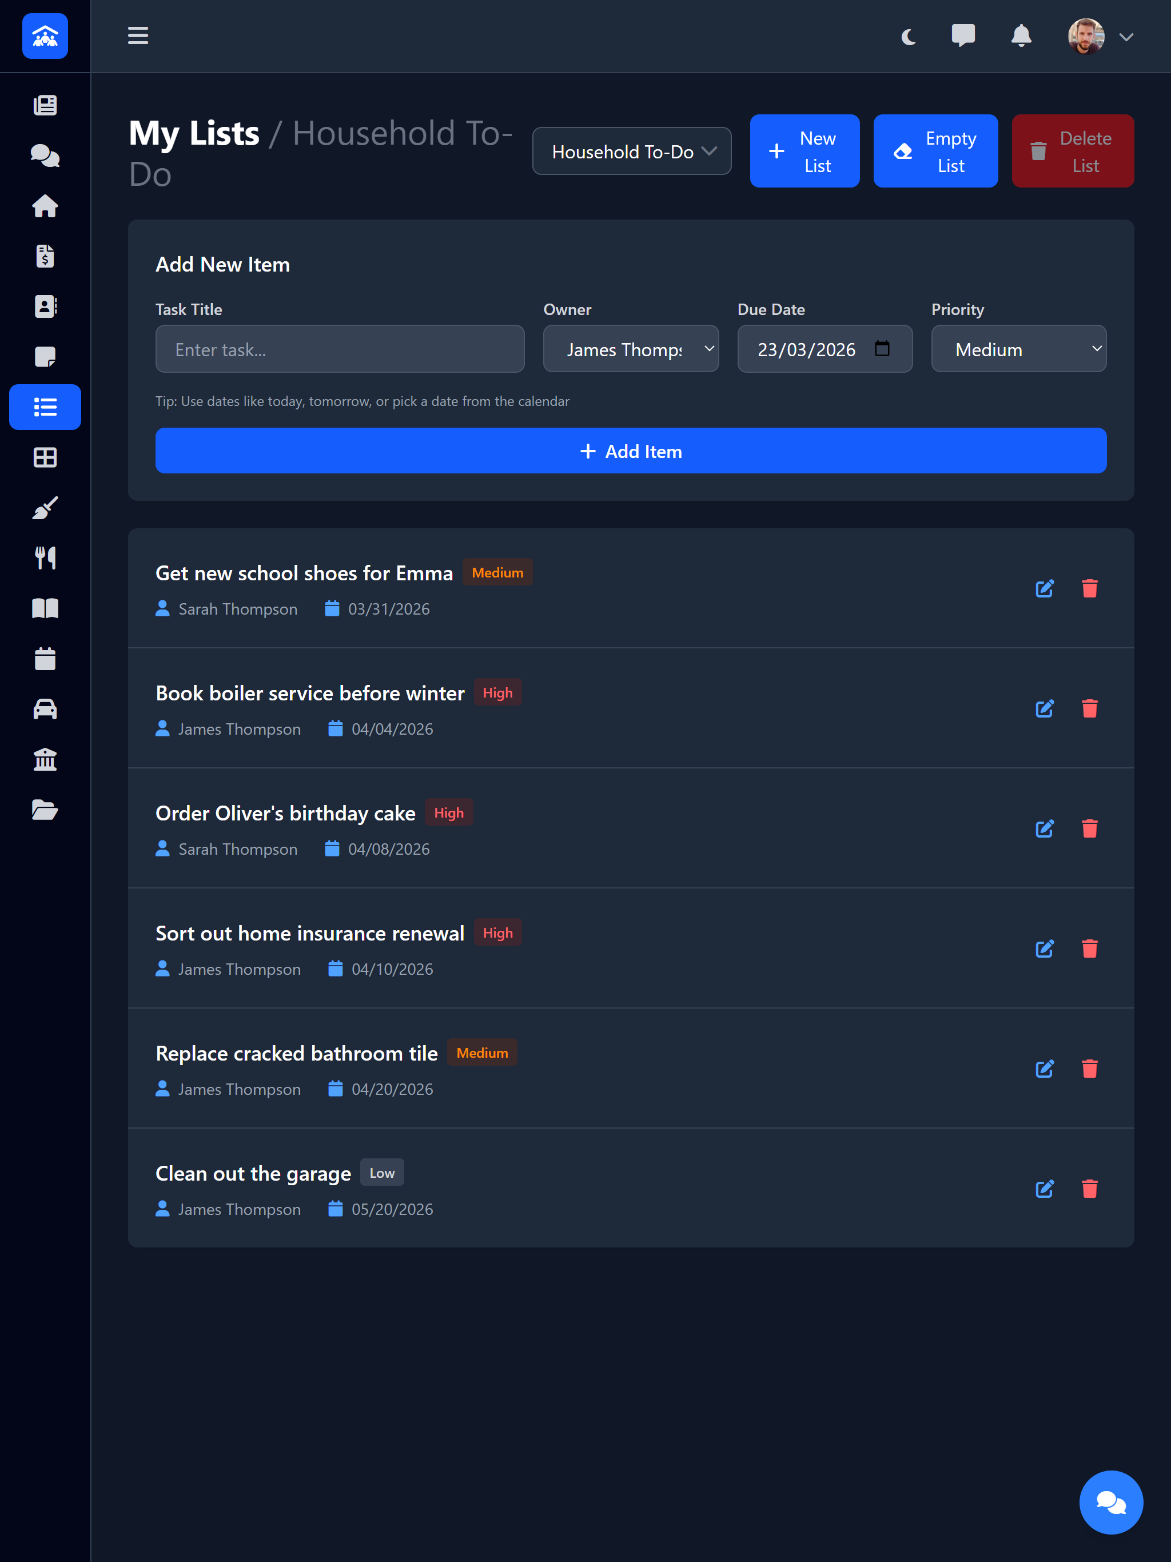This screenshot has width=1171, height=1562.
Task: Click the Add Item button
Action: pyautogui.click(x=631, y=451)
